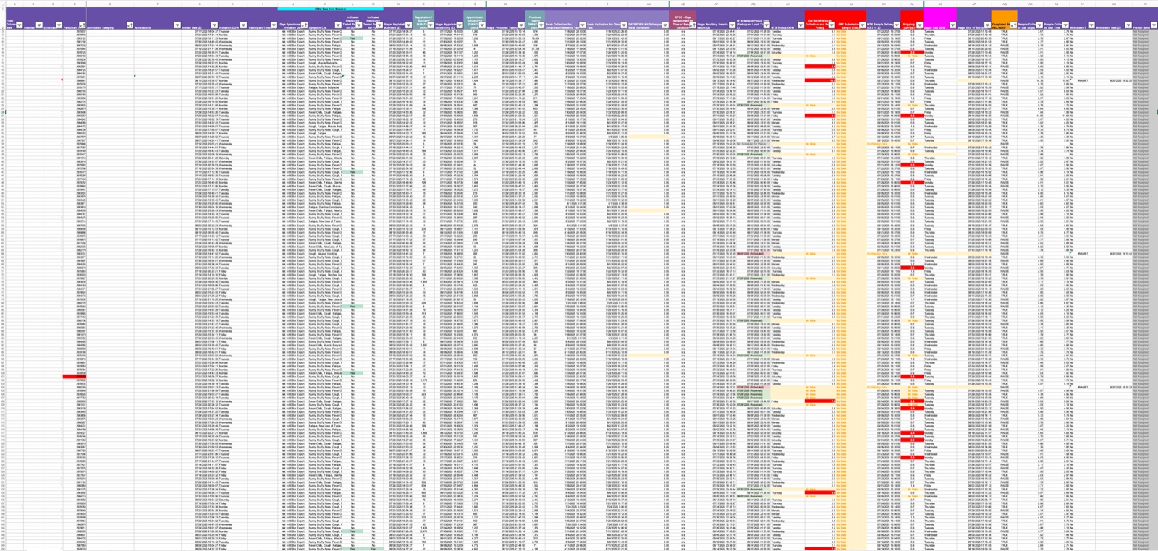This screenshot has height=551, width=1158.
Task: Open filter dropdown for Symptom List column
Action: pyautogui.click(x=338, y=25)
